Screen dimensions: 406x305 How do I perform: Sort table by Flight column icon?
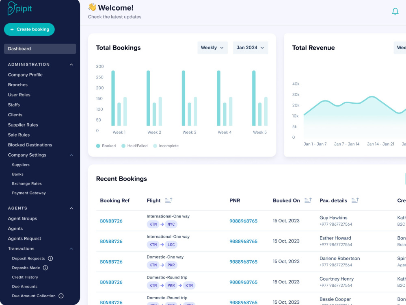pos(169,200)
